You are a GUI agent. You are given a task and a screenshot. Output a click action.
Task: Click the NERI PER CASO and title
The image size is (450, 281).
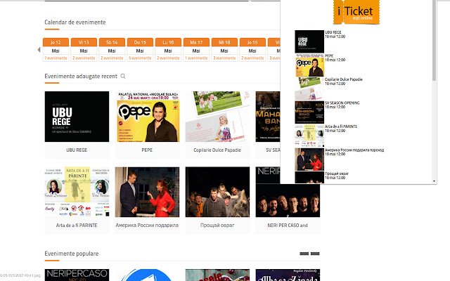click(x=288, y=226)
